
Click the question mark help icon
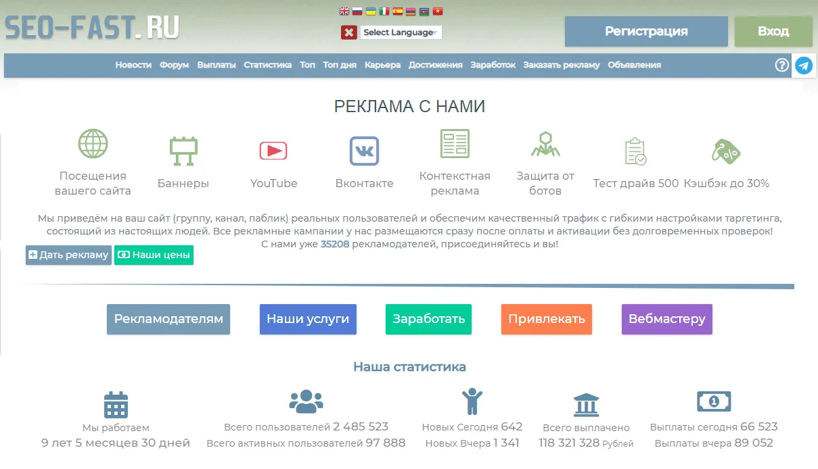pyautogui.click(x=781, y=65)
